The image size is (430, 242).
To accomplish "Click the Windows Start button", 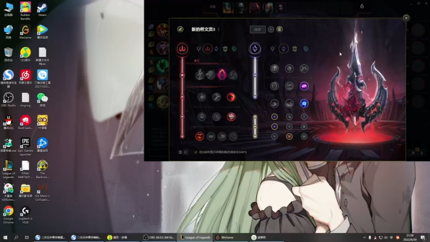I will pos(5,237).
